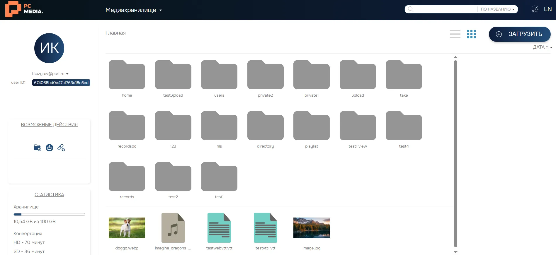Image resolution: width=556 pixels, height=255 pixels.
Task: Copy the user ID value badge
Action: (x=61, y=83)
